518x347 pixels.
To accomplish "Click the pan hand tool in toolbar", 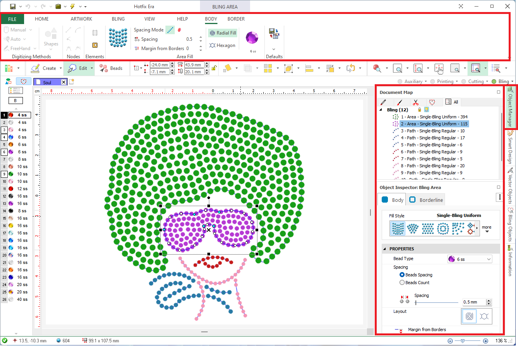I will point(439,68).
